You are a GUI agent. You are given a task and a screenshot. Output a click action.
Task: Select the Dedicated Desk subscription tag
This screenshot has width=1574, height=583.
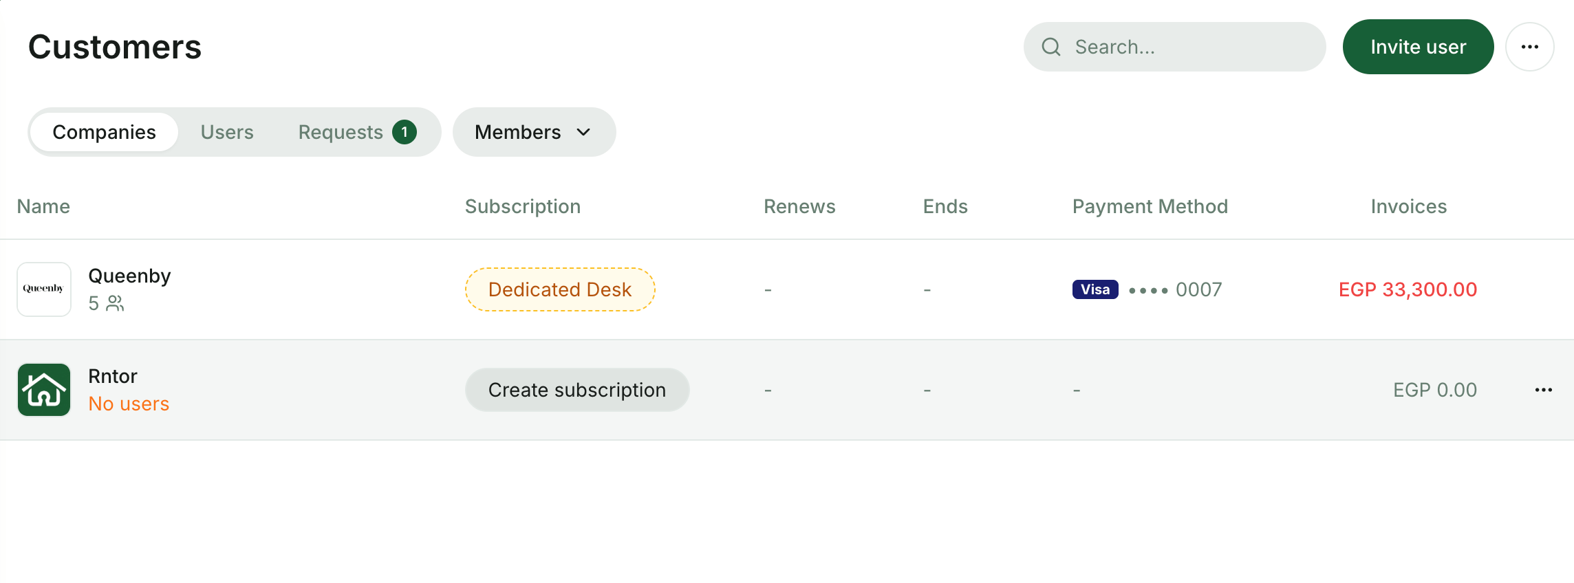(560, 289)
